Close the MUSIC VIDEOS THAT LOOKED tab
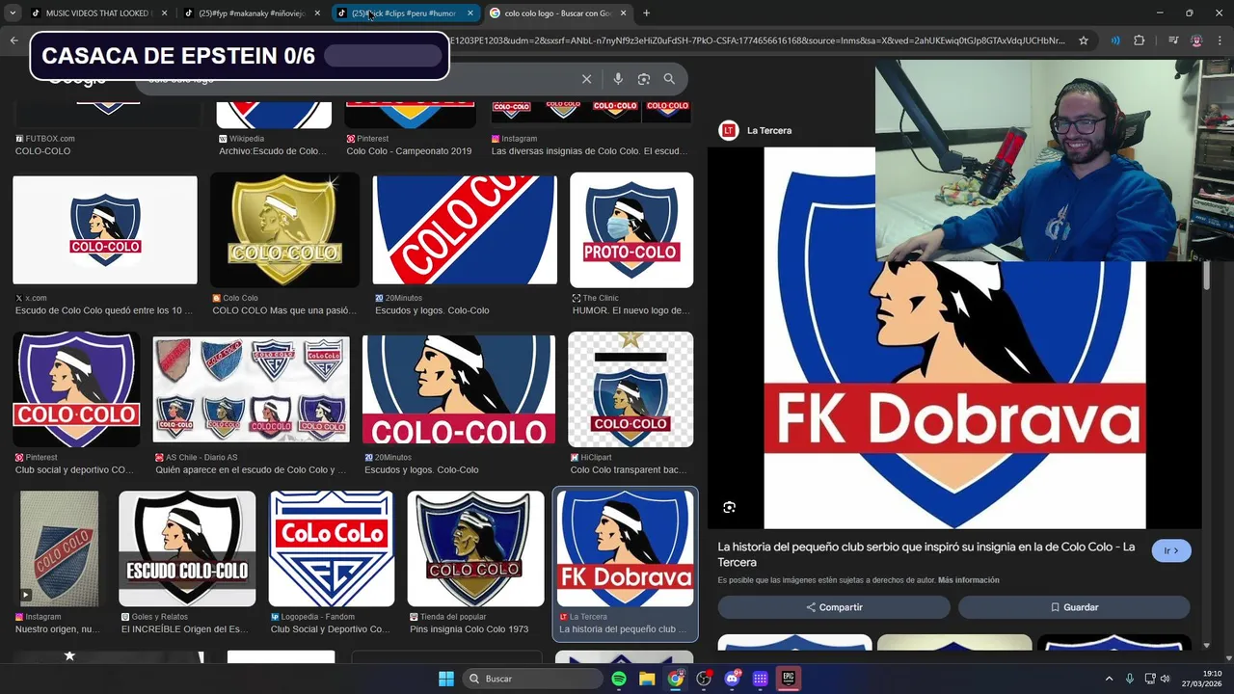The height and width of the screenshot is (694, 1234). [x=164, y=13]
